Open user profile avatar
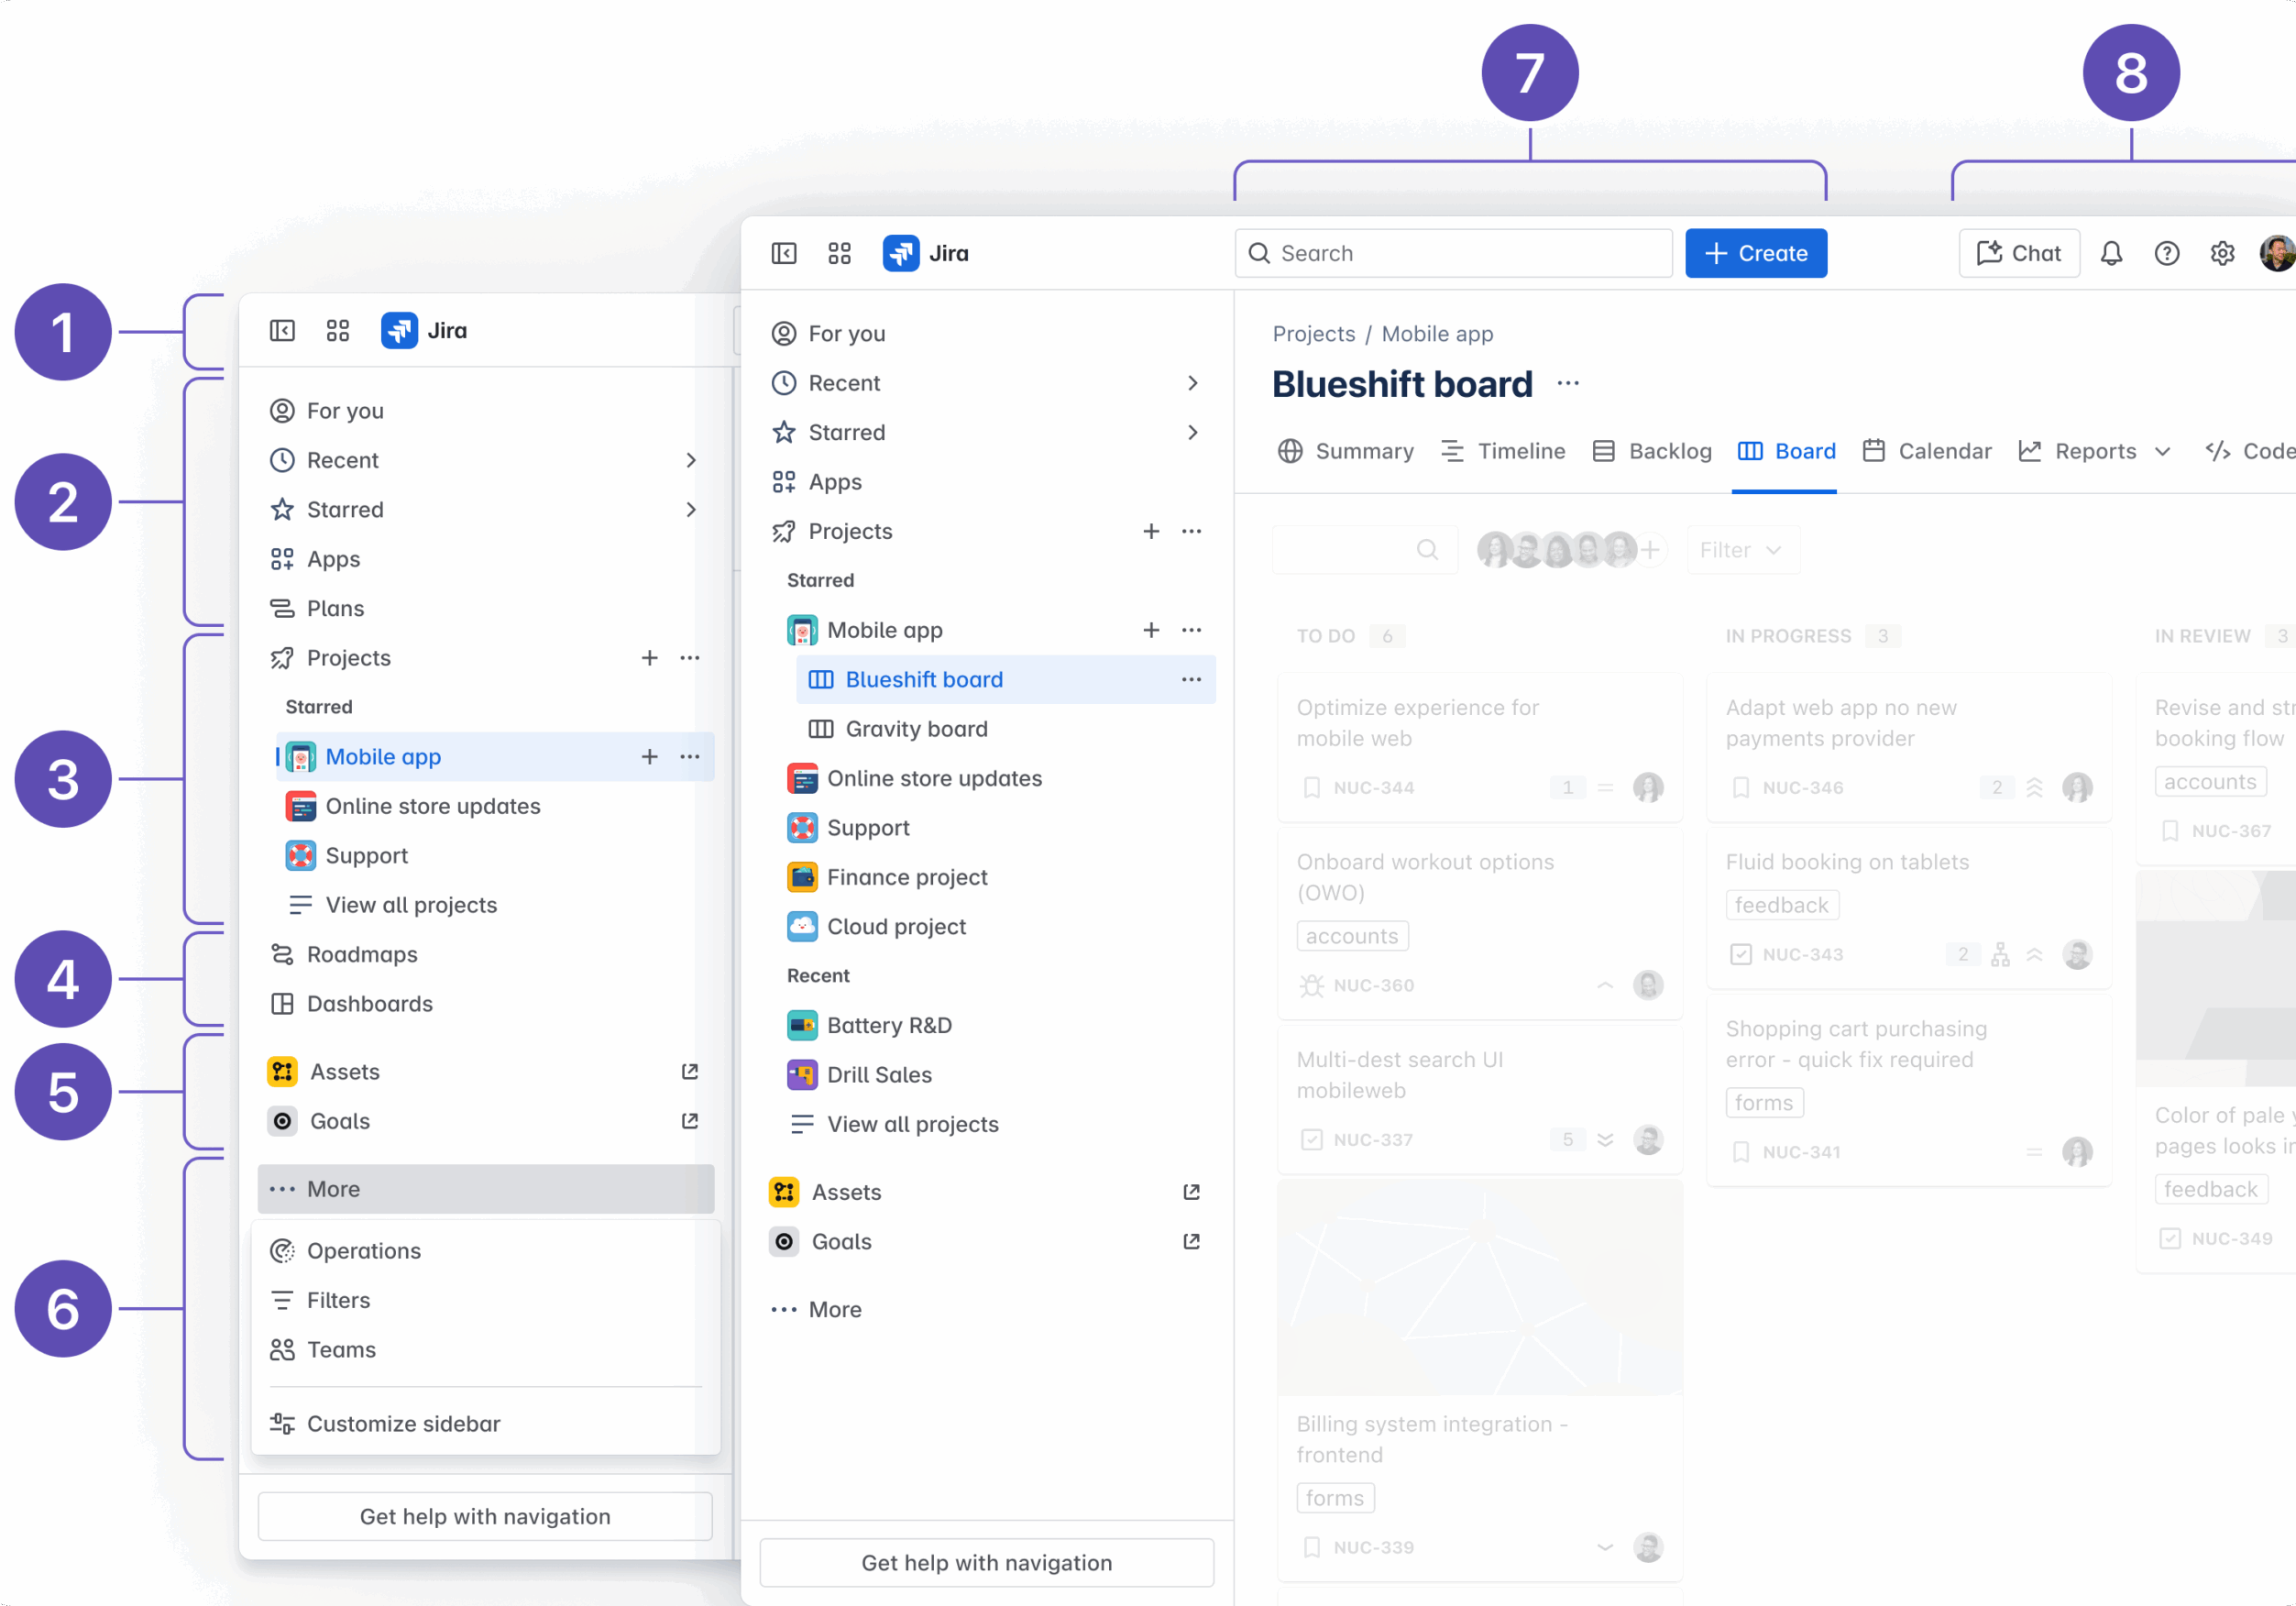This screenshot has height=1606, width=2296. 2277,253
